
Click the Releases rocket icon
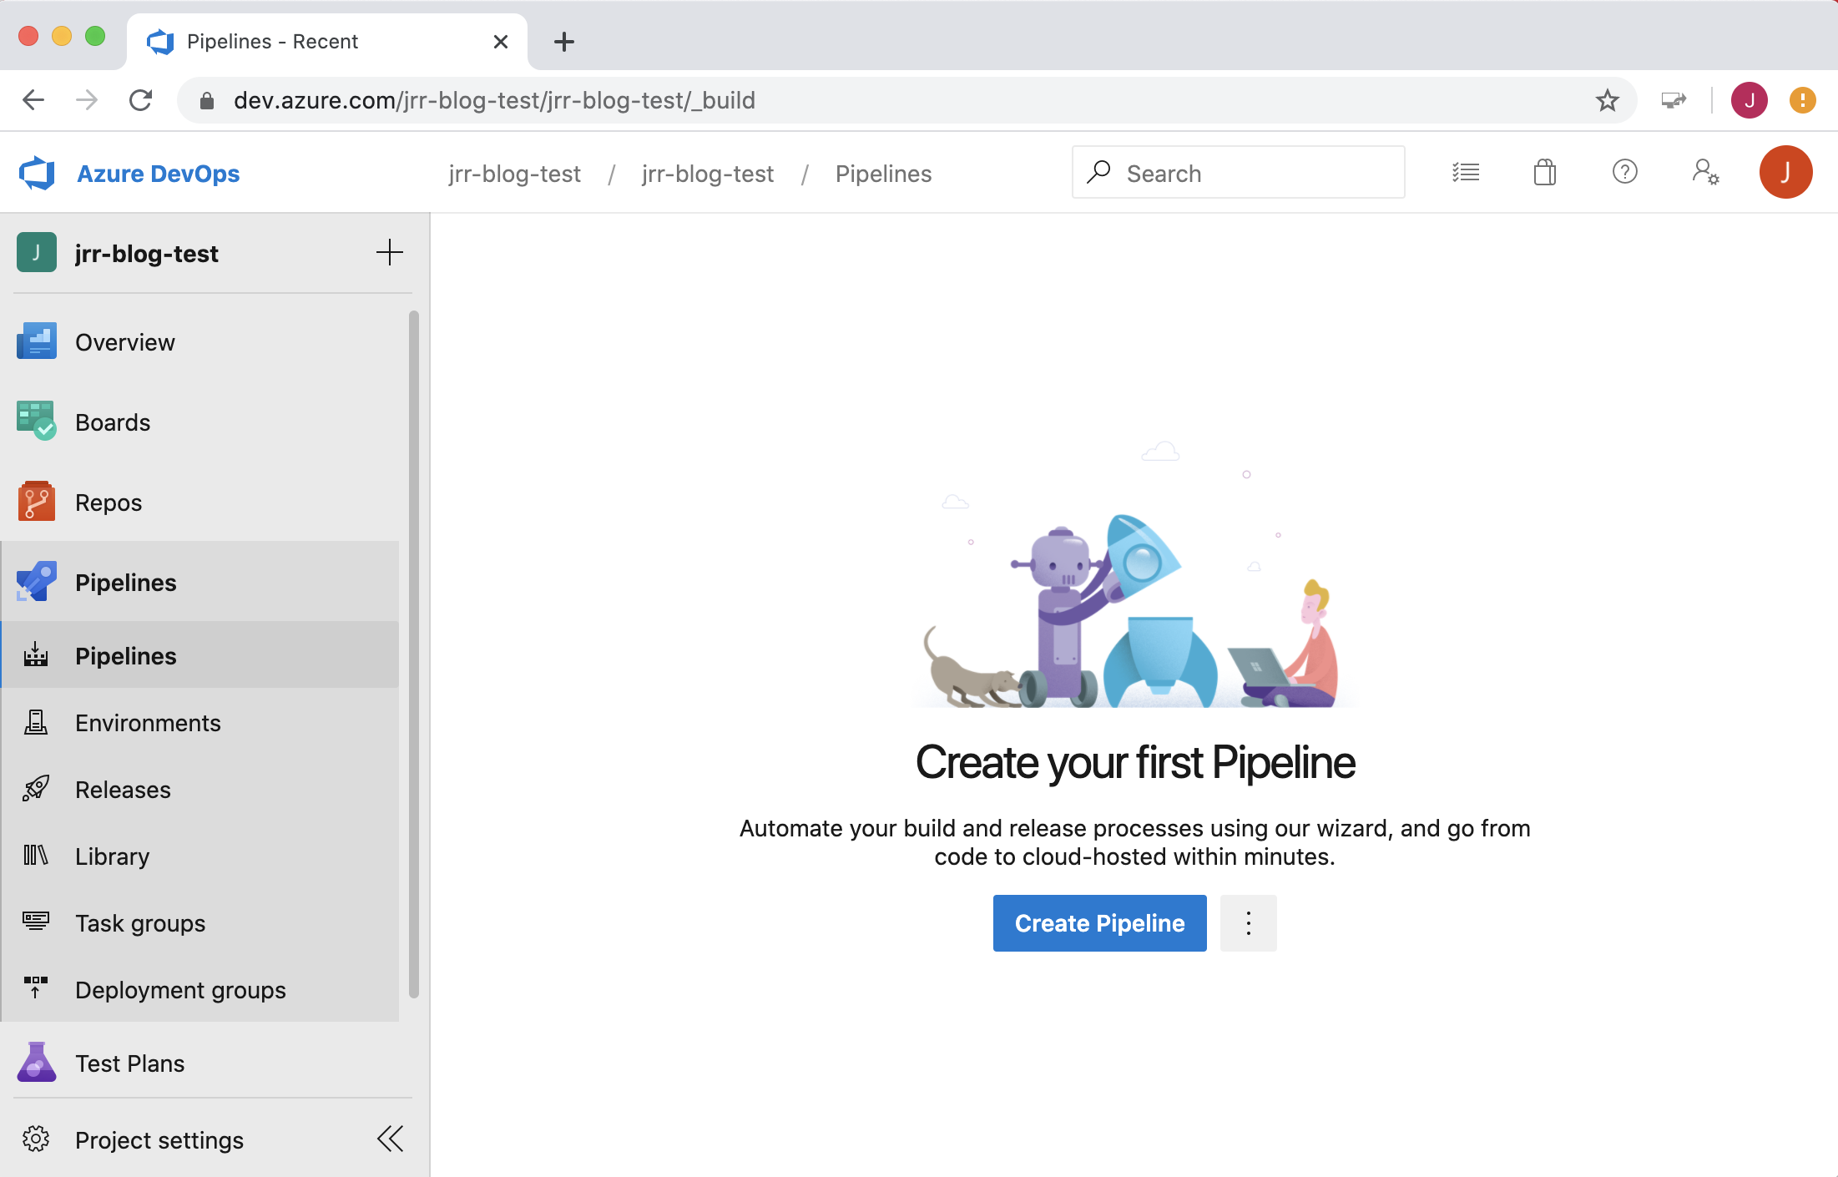point(36,789)
